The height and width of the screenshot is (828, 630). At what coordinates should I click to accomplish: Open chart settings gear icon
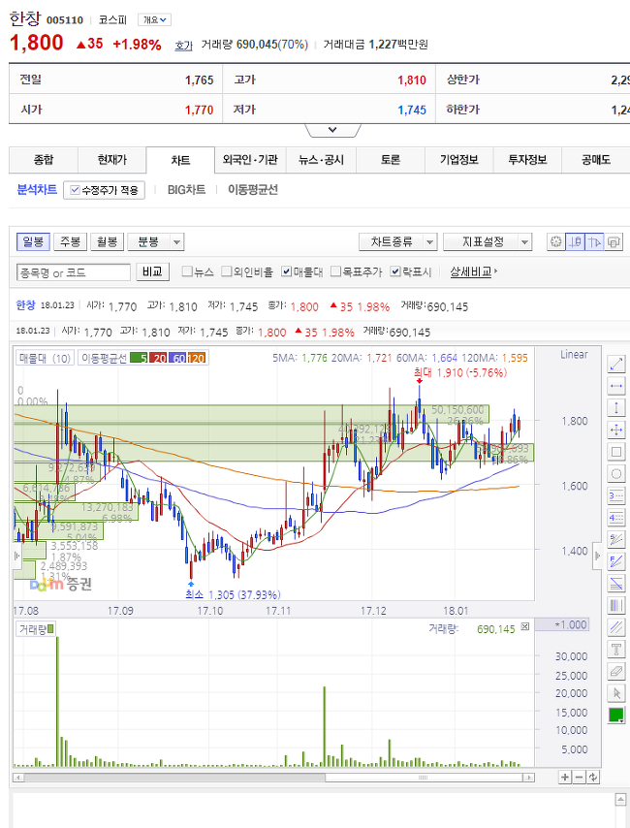coord(555,241)
